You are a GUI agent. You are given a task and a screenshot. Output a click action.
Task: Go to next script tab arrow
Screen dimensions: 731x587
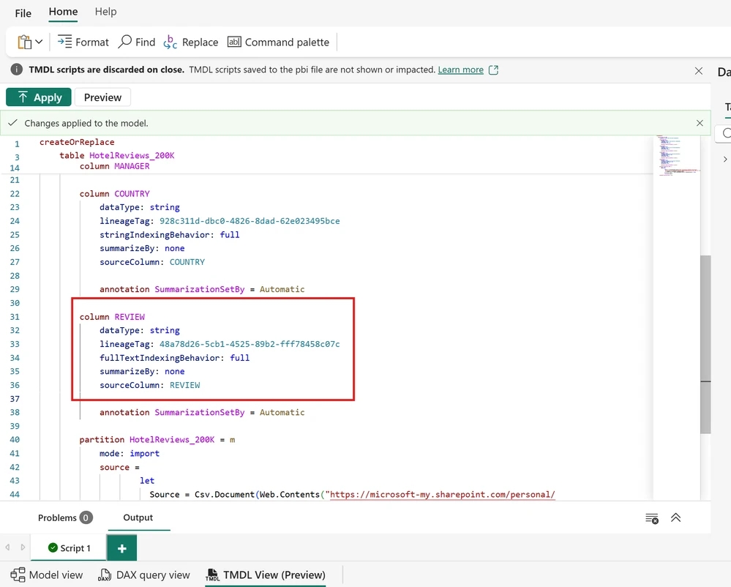(x=23, y=547)
